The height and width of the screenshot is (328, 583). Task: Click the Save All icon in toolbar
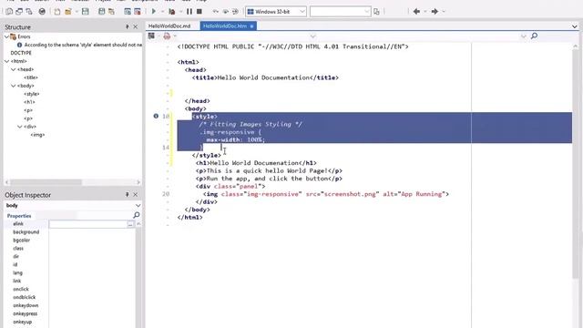pos(101,12)
